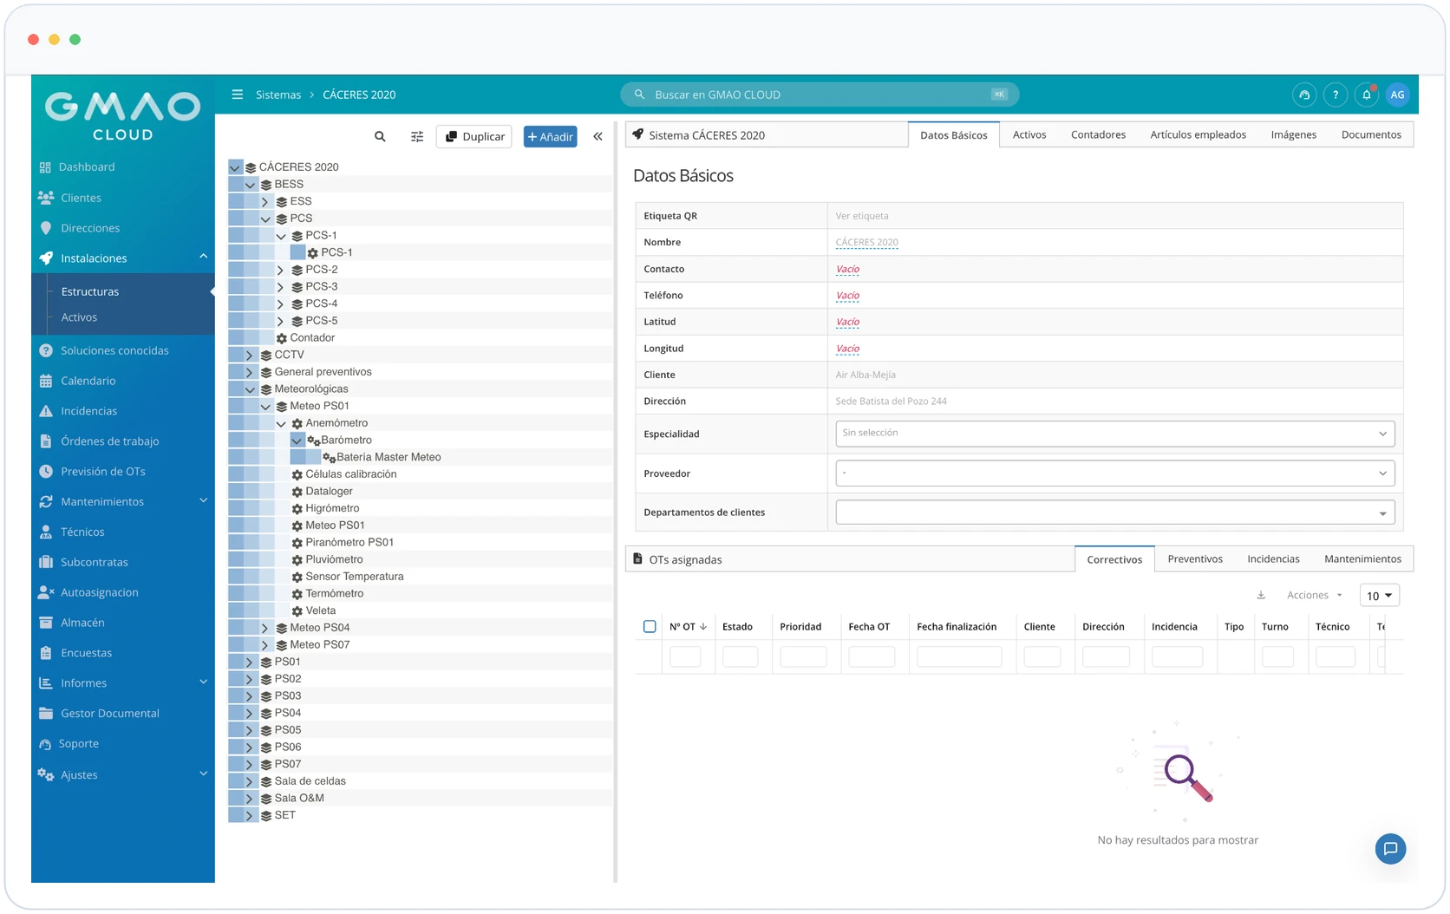Expand the PCS-2 tree node

point(280,270)
